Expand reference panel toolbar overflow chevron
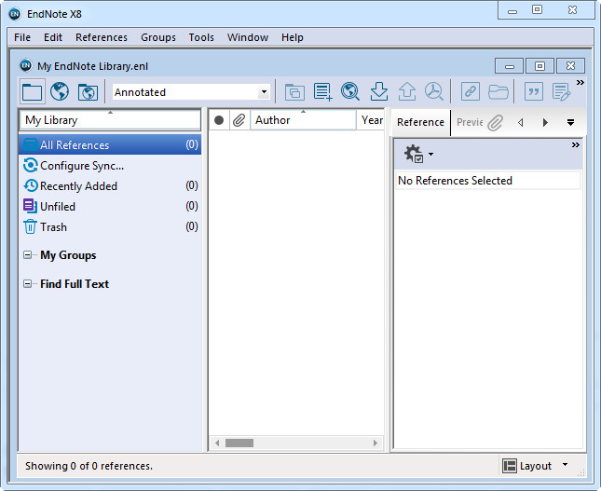The width and height of the screenshot is (601, 491). [575, 145]
